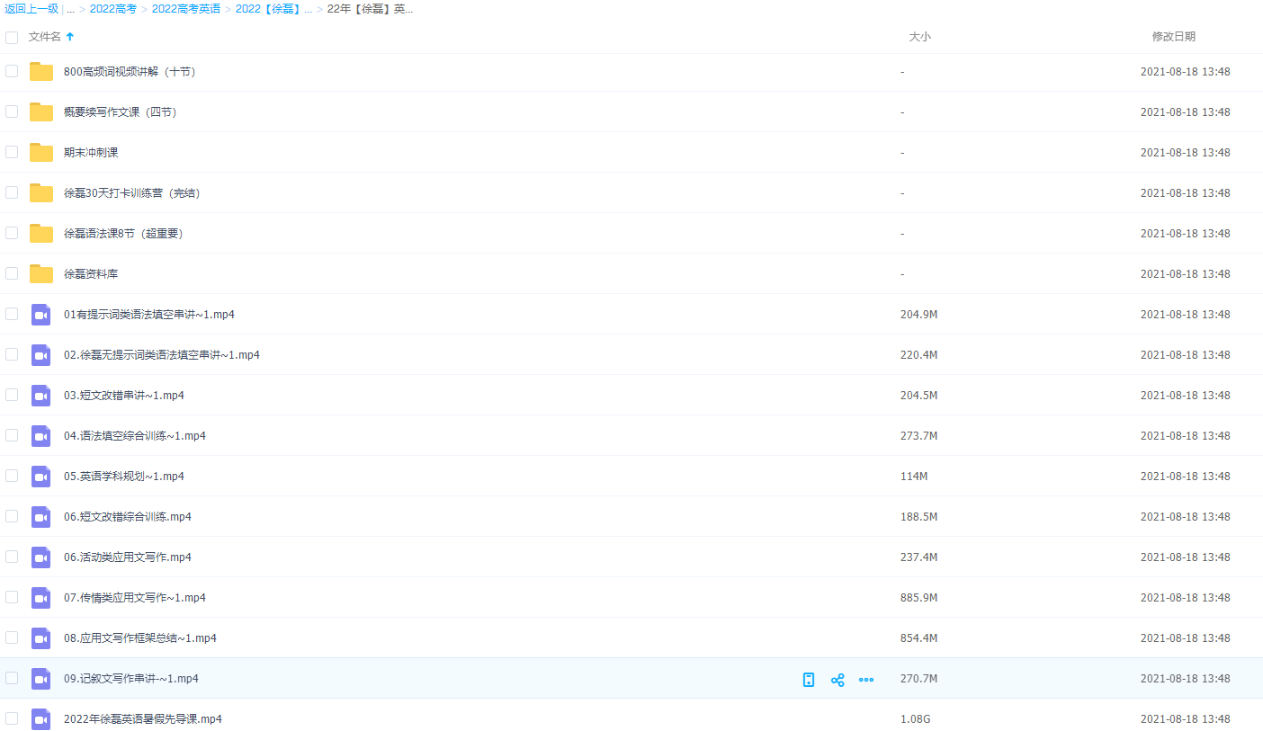Open the 徐磊资料库 folder icon

coord(41,274)
